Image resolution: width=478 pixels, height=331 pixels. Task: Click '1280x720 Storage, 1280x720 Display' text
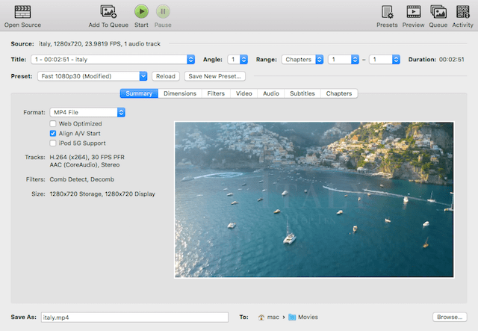[x=102, y=194]
